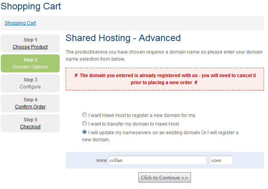Jump to the Checkout link
The image size is (268, 189).
point(30,127)
